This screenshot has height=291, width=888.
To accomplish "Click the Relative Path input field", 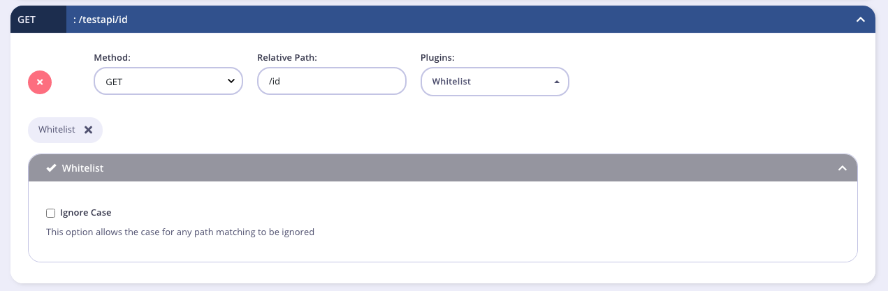I will 332,82.
